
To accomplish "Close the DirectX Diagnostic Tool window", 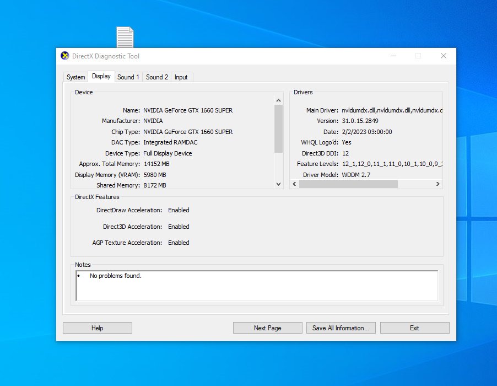I will [444, 56].
